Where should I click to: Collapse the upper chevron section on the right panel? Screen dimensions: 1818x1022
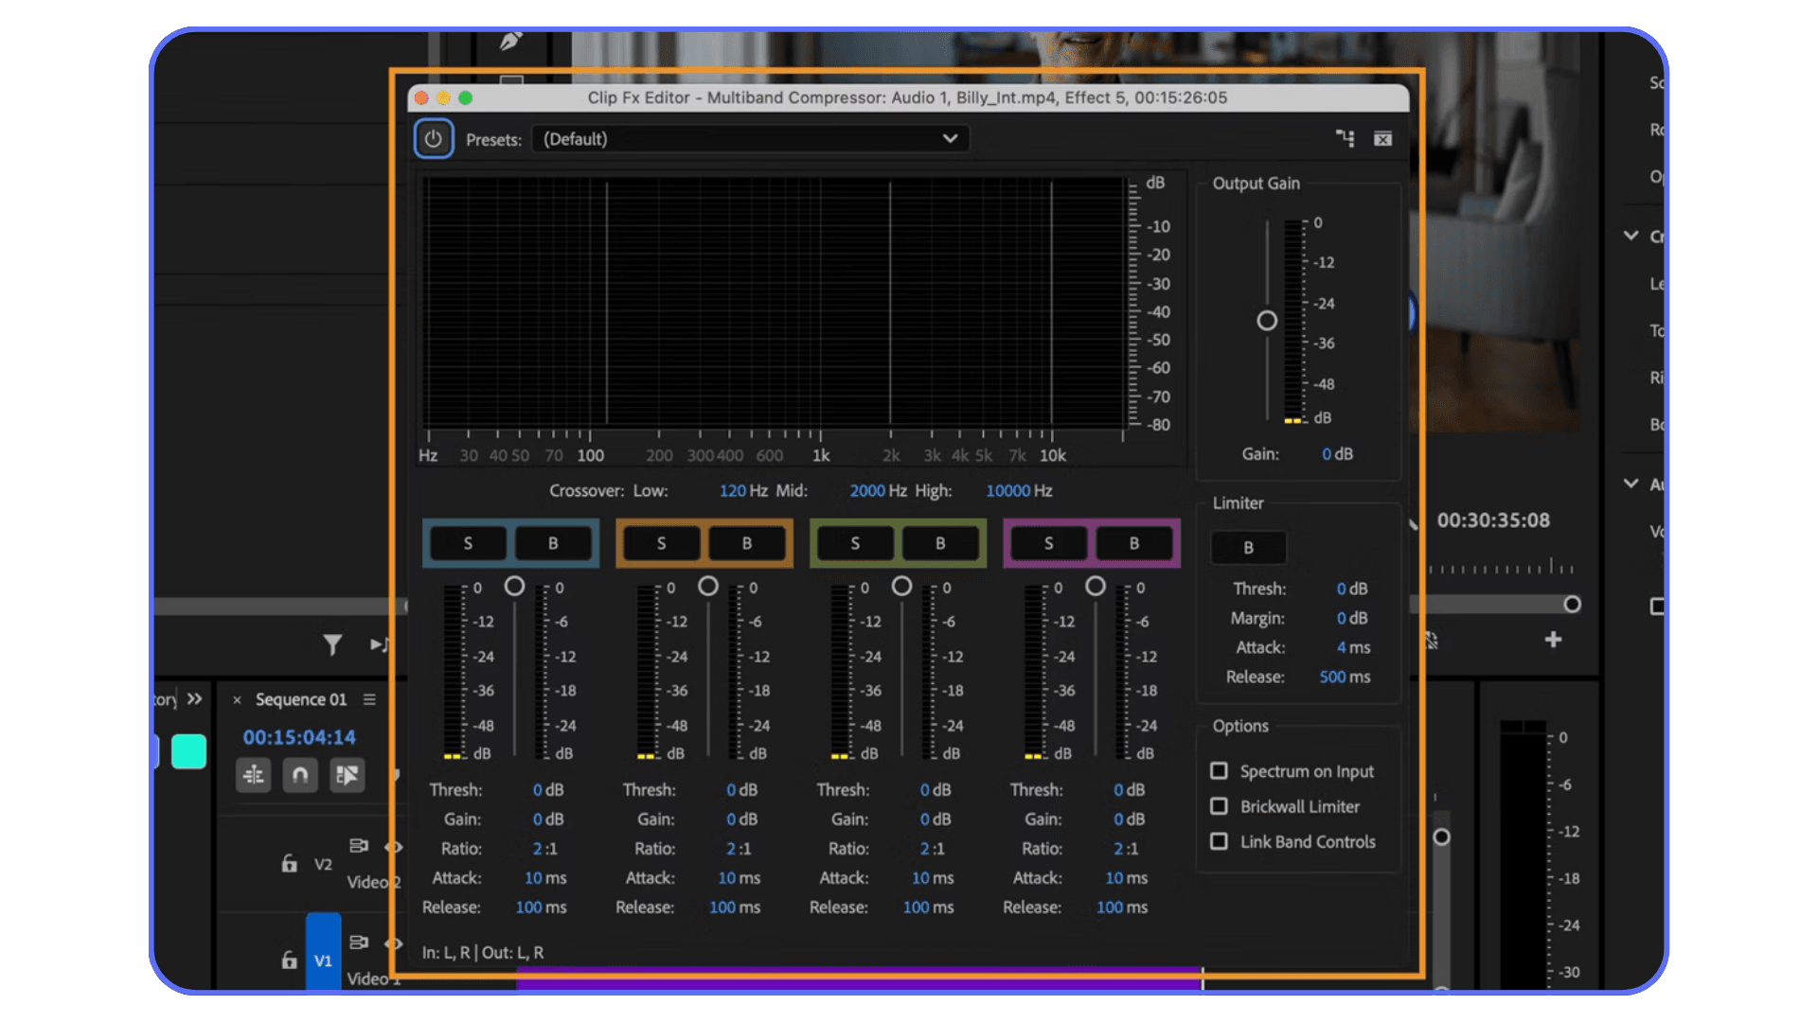[x=1630, y=236]
